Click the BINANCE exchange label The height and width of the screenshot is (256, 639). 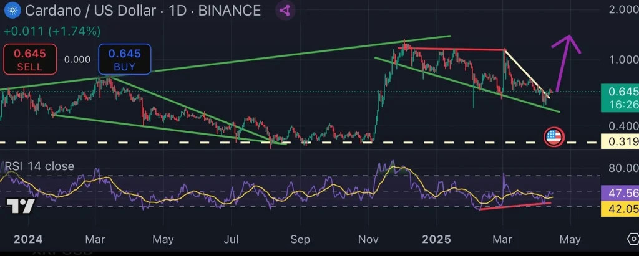coord(230,11)
